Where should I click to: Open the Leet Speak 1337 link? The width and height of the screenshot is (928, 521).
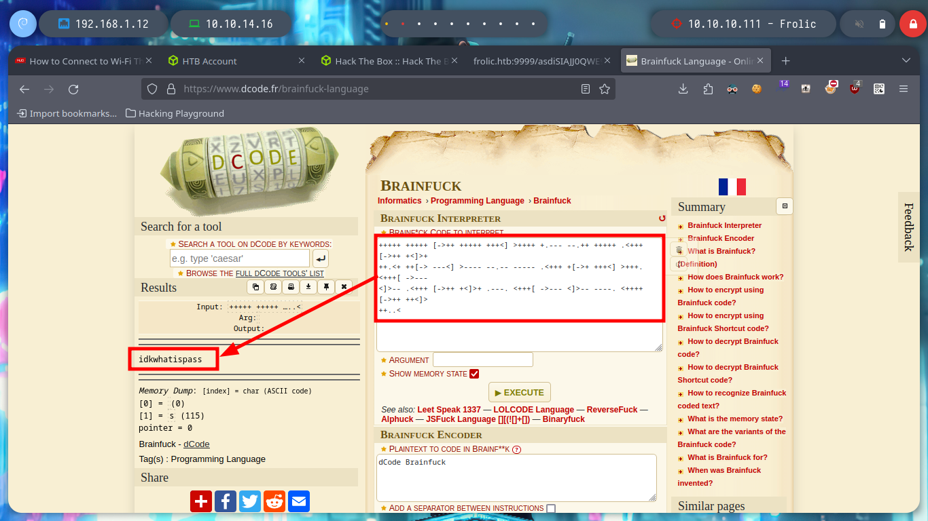(449, 410)
